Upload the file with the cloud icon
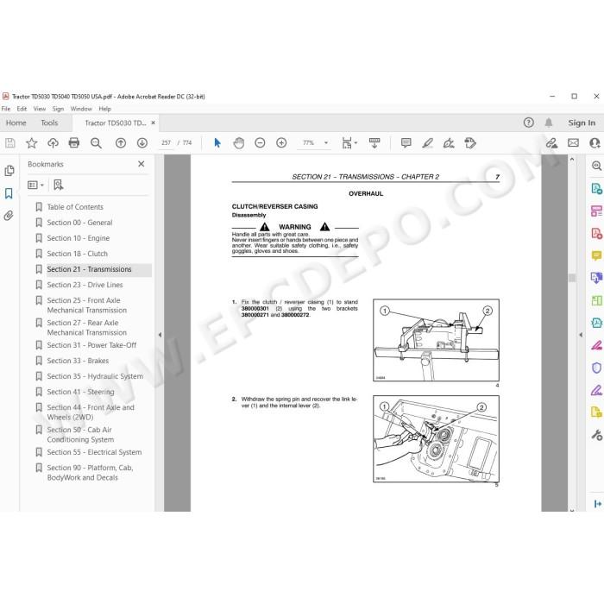The image size is (604, 604). (x=53, y=143)
